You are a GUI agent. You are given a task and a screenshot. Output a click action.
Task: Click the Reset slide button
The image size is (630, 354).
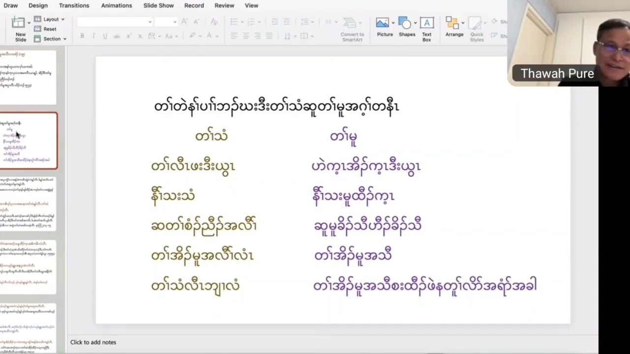(45, 29)
